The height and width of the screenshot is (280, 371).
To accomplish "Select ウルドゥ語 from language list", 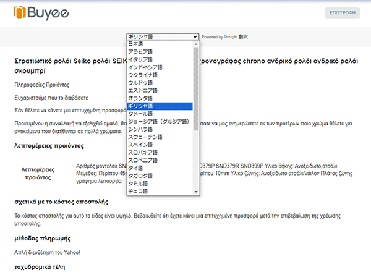I will (160, 83).
